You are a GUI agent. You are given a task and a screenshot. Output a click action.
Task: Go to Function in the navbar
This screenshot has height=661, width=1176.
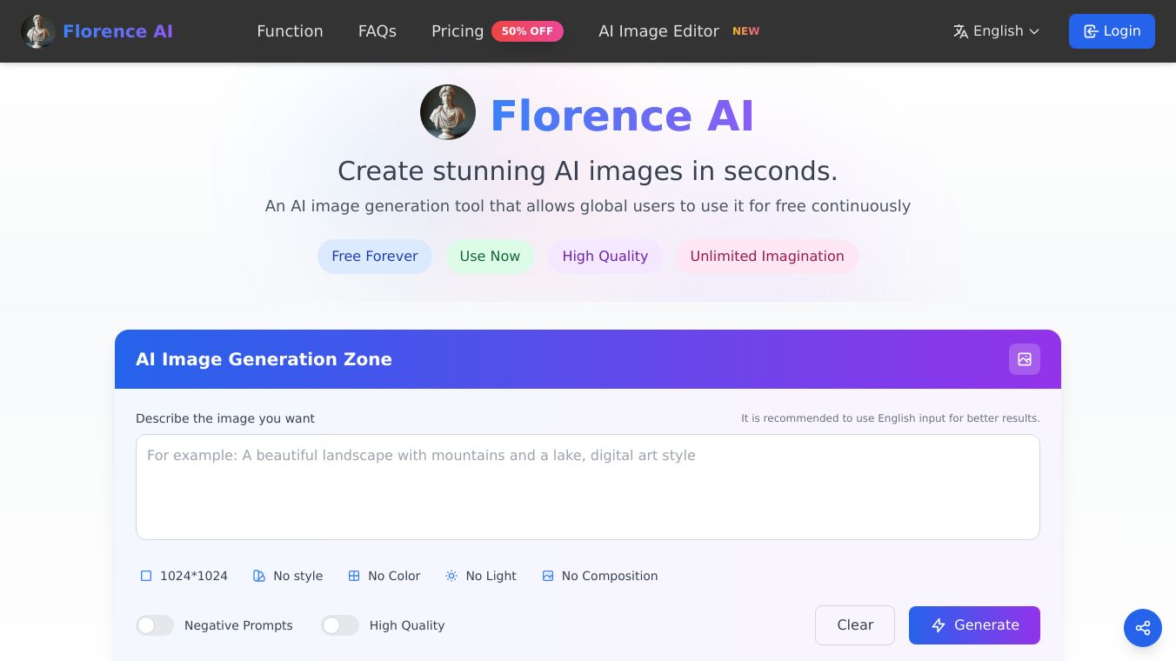tap(290, 31)
